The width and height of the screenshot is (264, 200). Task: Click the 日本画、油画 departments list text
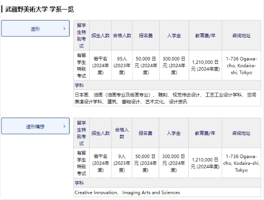(165, 98)
